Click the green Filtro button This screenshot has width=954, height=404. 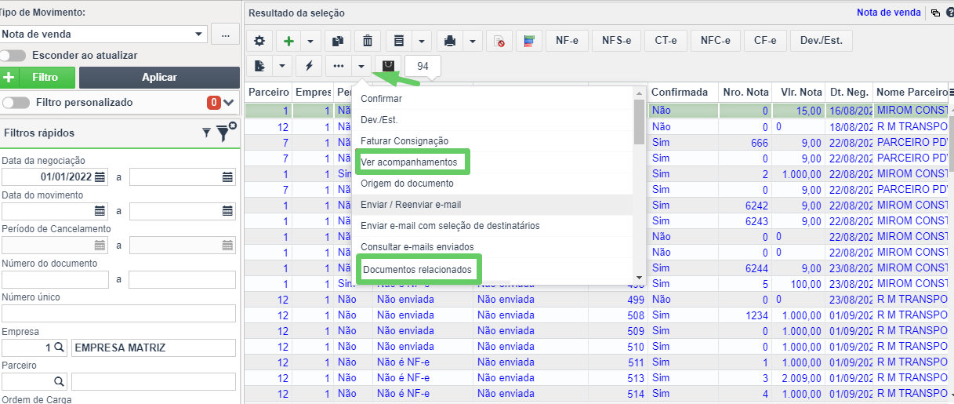[x=38, y=78]
